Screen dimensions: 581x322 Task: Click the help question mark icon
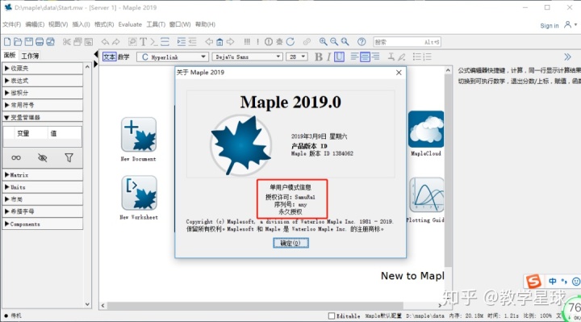coord(362,41)
